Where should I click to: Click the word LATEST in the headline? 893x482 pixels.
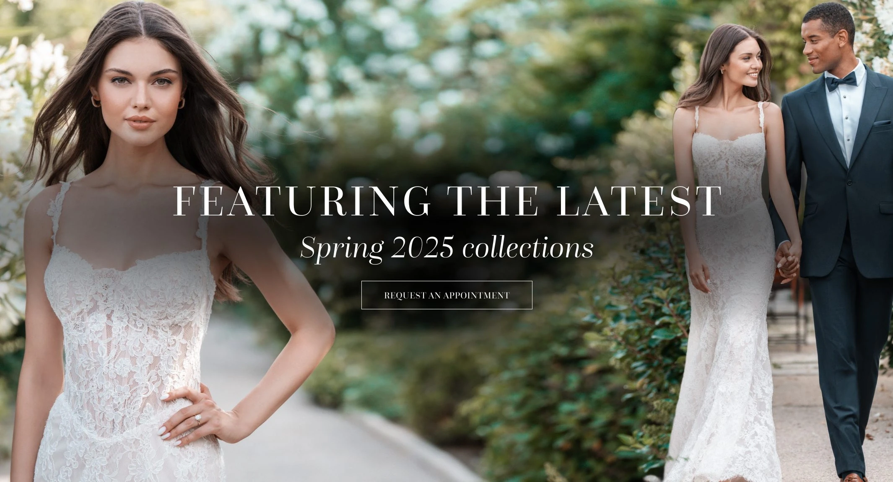click(x=637, y=201)
